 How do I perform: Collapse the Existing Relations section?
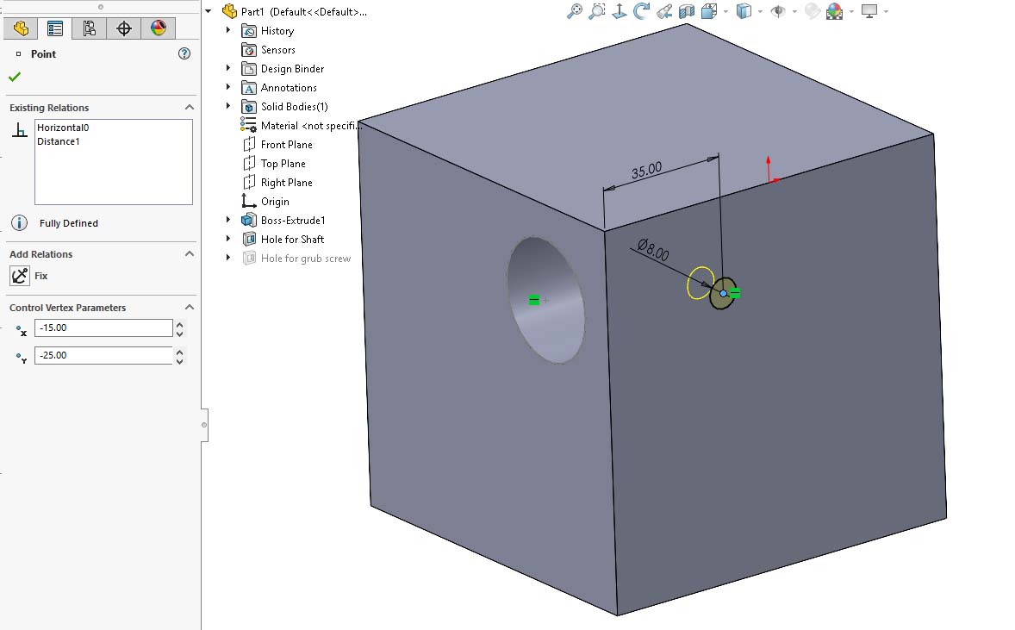[189, 108]
